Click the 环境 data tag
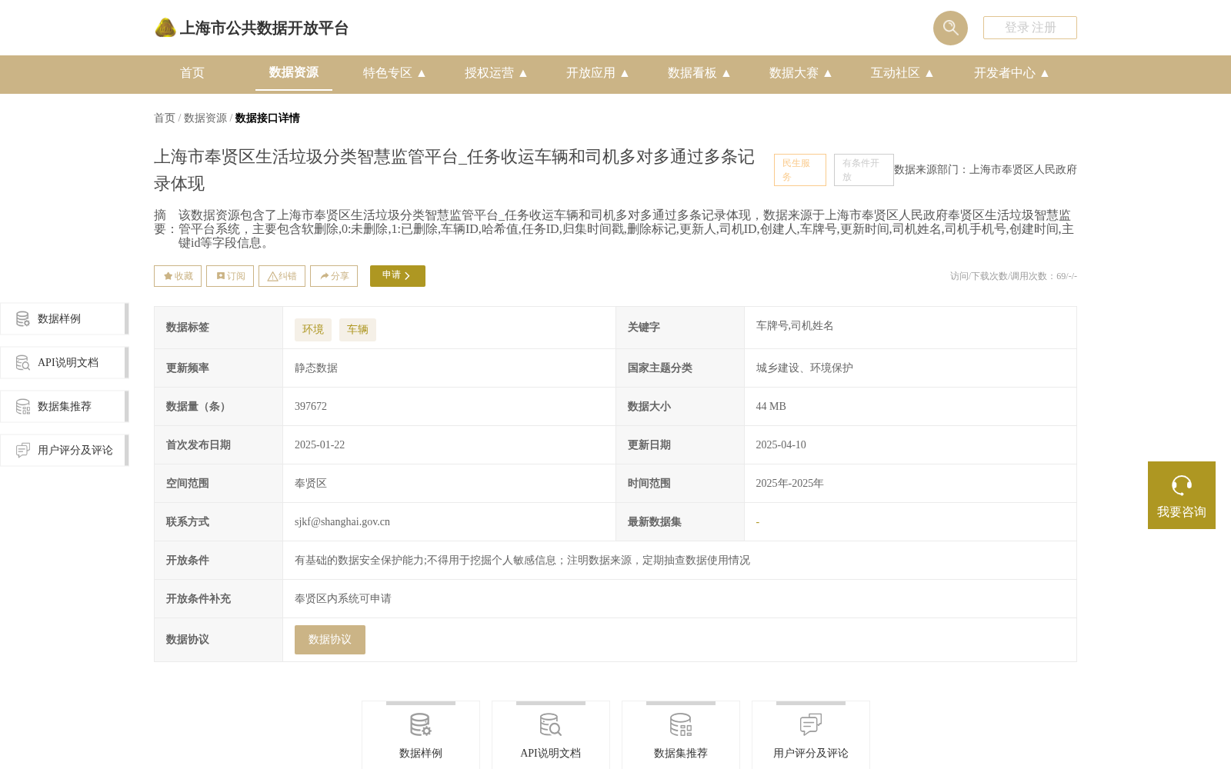 coord(313,329)
